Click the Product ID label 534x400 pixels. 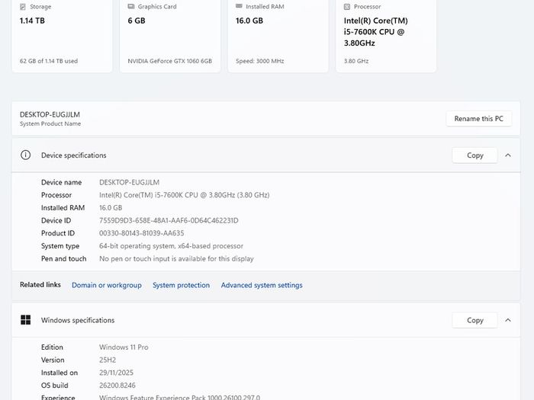(58, 233)
